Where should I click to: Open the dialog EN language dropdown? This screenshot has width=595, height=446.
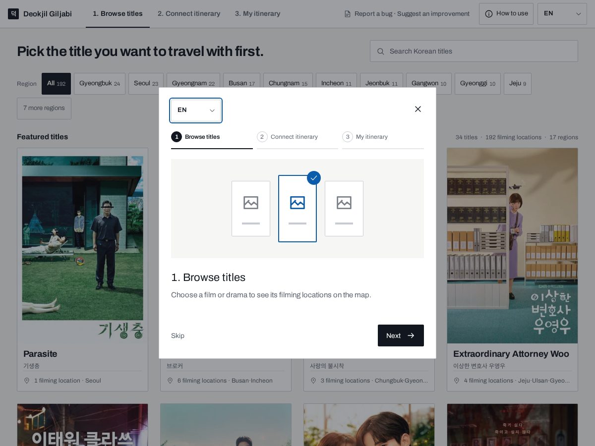[196, 110]
